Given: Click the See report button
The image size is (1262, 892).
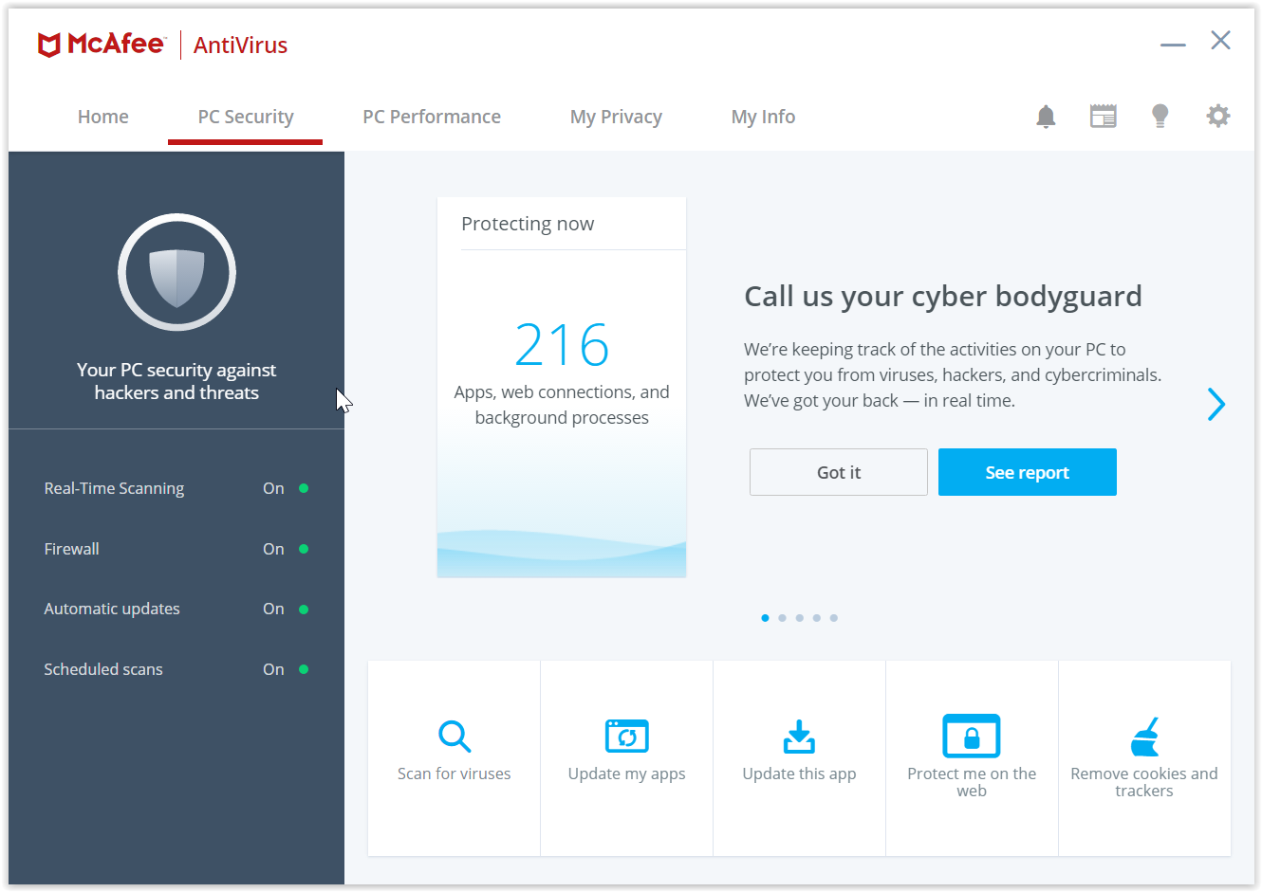Looking at the screenshot, I should click(1028, 472).
